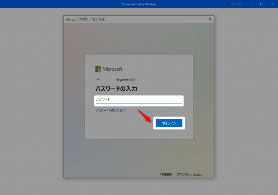Click the @gmail.com account text
This screenshot has height=195, width=278.
click(x=126, y=79)
